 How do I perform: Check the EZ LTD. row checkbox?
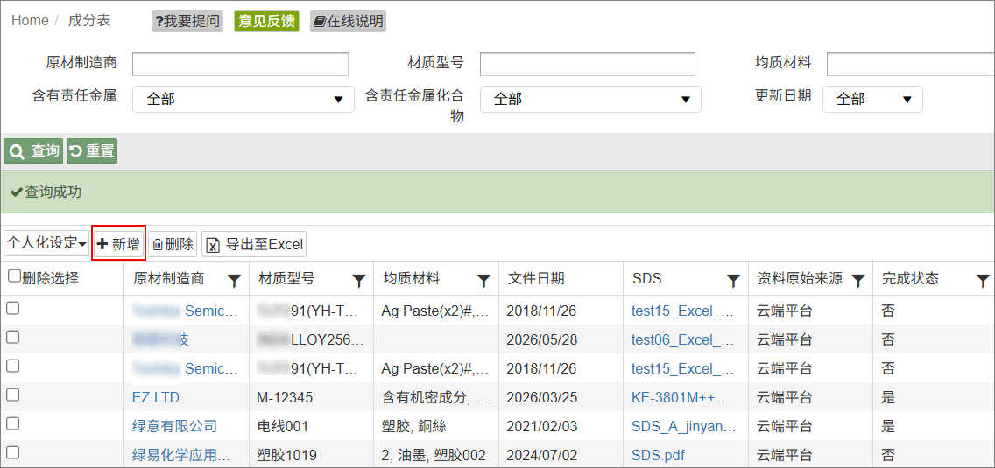click(x=12, y=395)
